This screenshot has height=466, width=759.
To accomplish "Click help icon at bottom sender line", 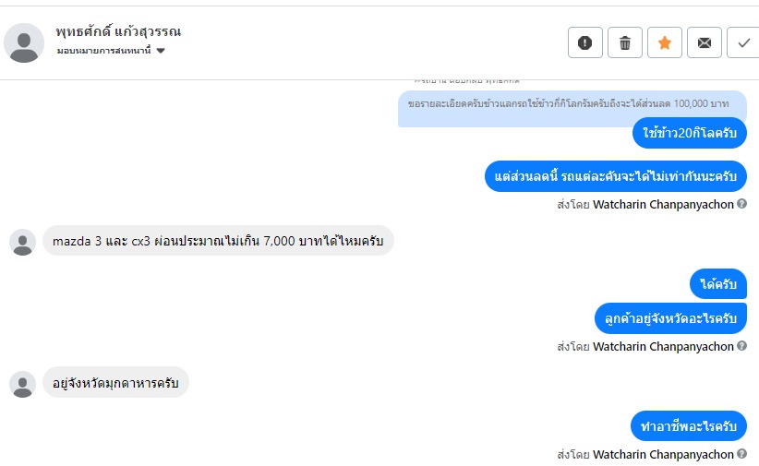I will [x=742, y=454].
